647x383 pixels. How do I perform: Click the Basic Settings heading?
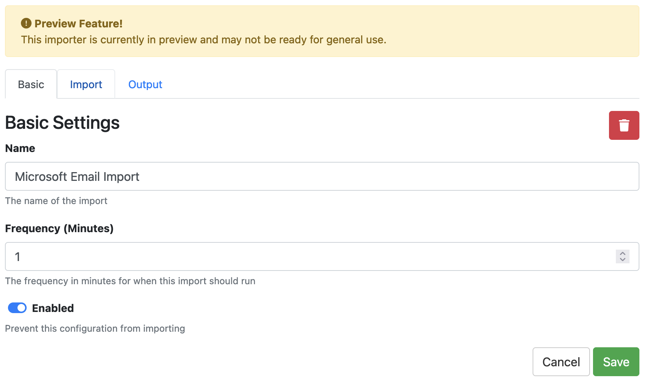click(62, 123)
